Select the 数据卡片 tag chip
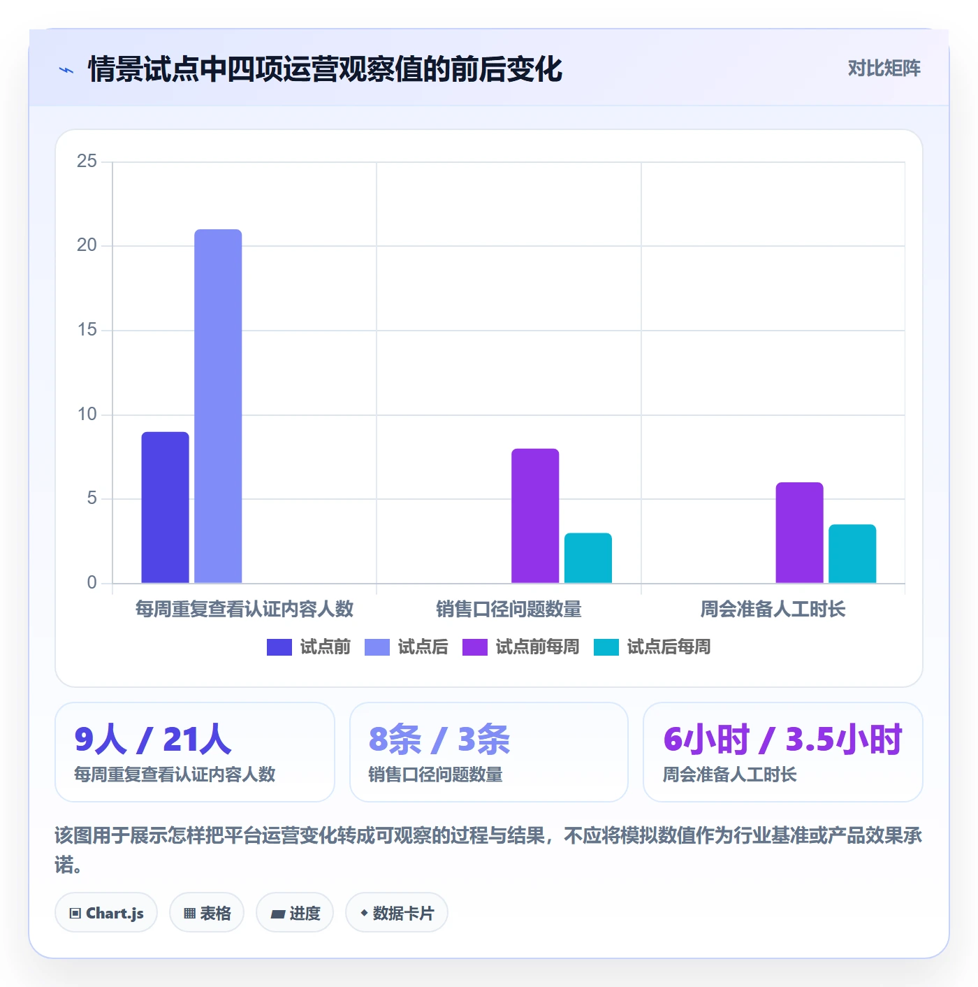Screen dimensions: 978x987 pyautogui.click(x=397, y=913)
